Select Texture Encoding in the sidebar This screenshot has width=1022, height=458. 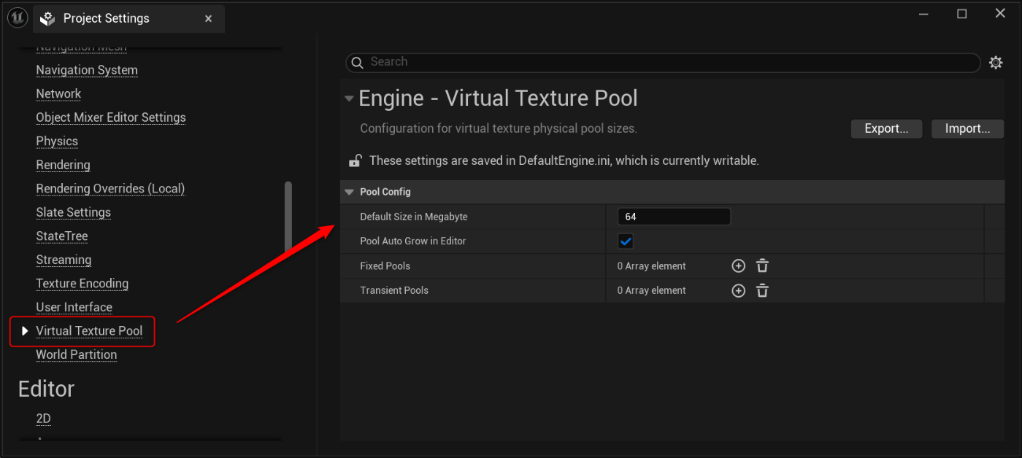(82, 284)
